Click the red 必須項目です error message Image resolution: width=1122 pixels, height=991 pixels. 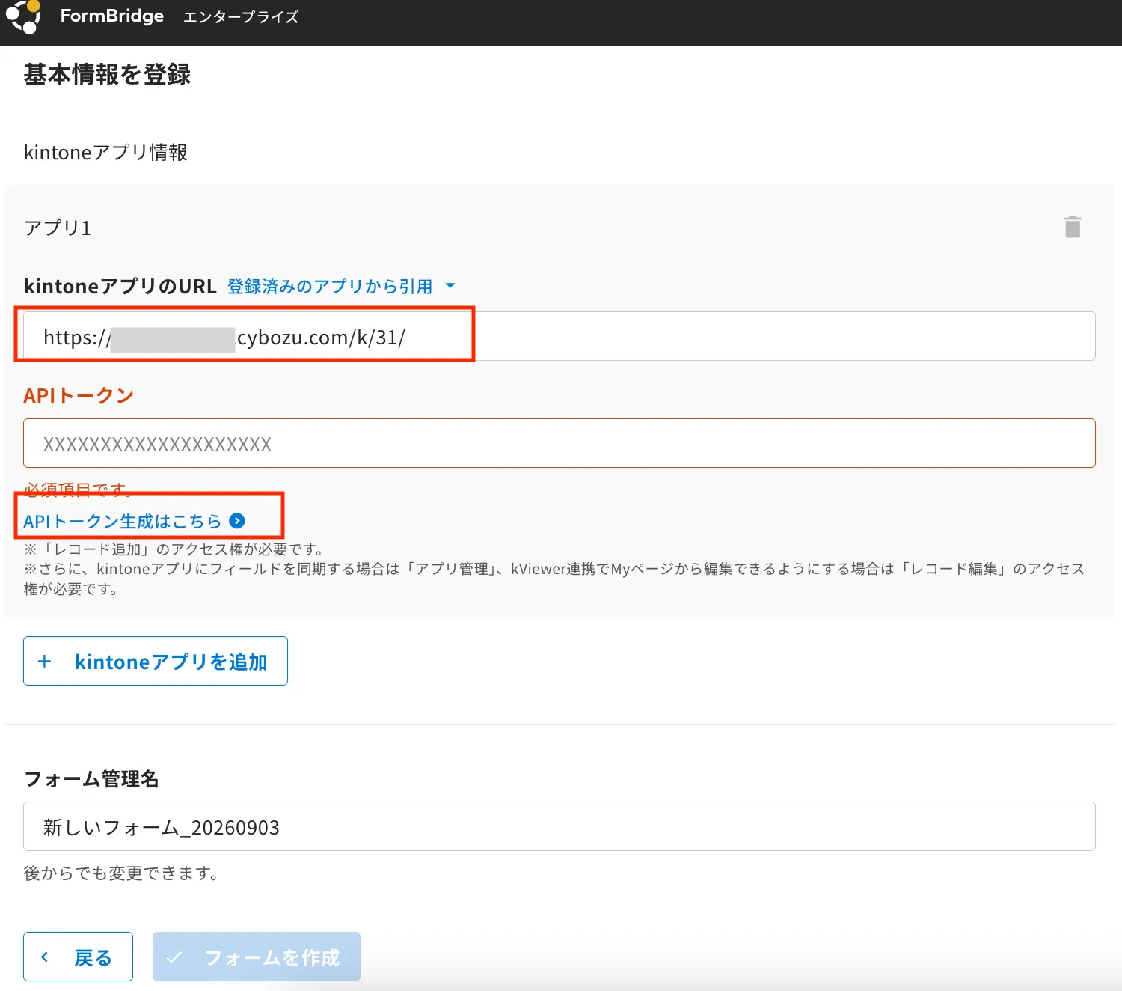click(78, 490)
